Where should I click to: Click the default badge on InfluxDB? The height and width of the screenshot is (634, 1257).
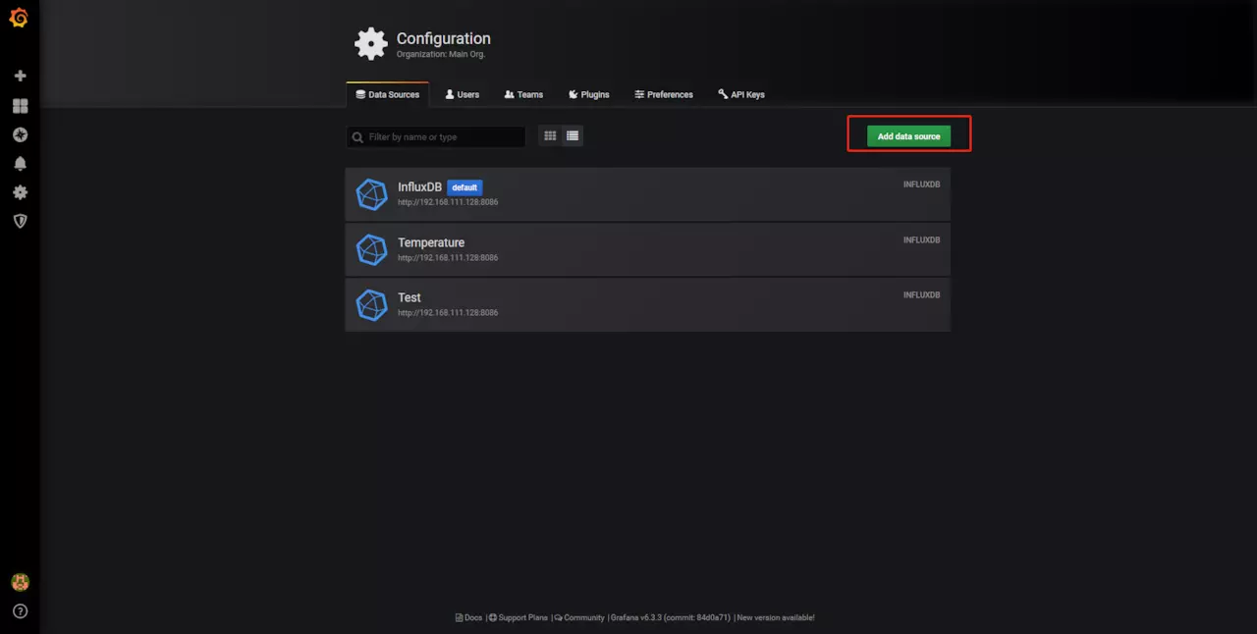465,187
